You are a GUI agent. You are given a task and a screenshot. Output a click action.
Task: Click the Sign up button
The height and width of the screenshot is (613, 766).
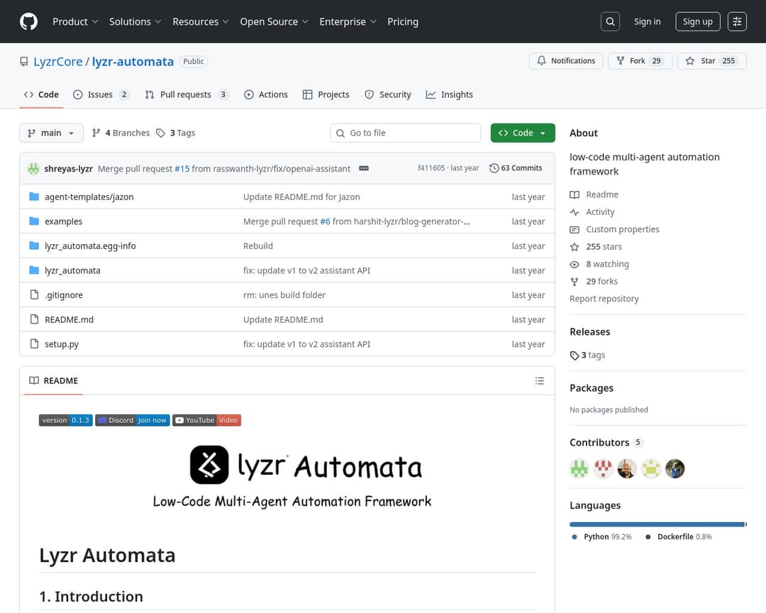coord(697,21)
